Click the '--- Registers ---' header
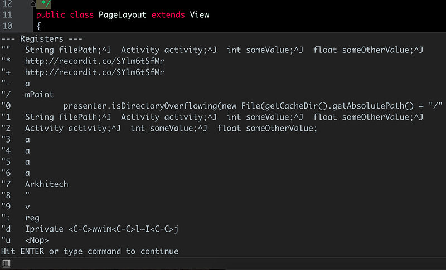 (42, 38)
